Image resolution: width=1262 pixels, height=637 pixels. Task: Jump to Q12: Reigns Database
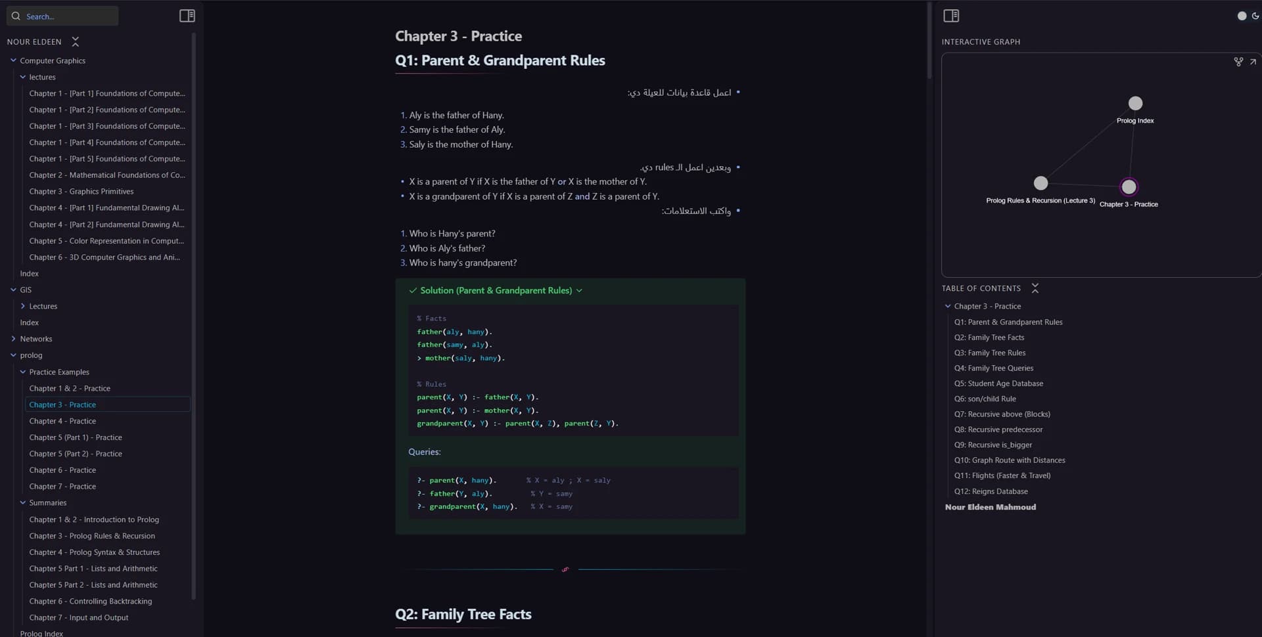click(x=991, y=492)
